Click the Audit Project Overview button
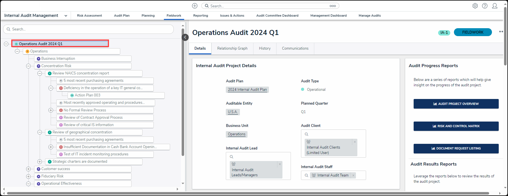Viewport: 508px width, 196px height. pos(456,104)
